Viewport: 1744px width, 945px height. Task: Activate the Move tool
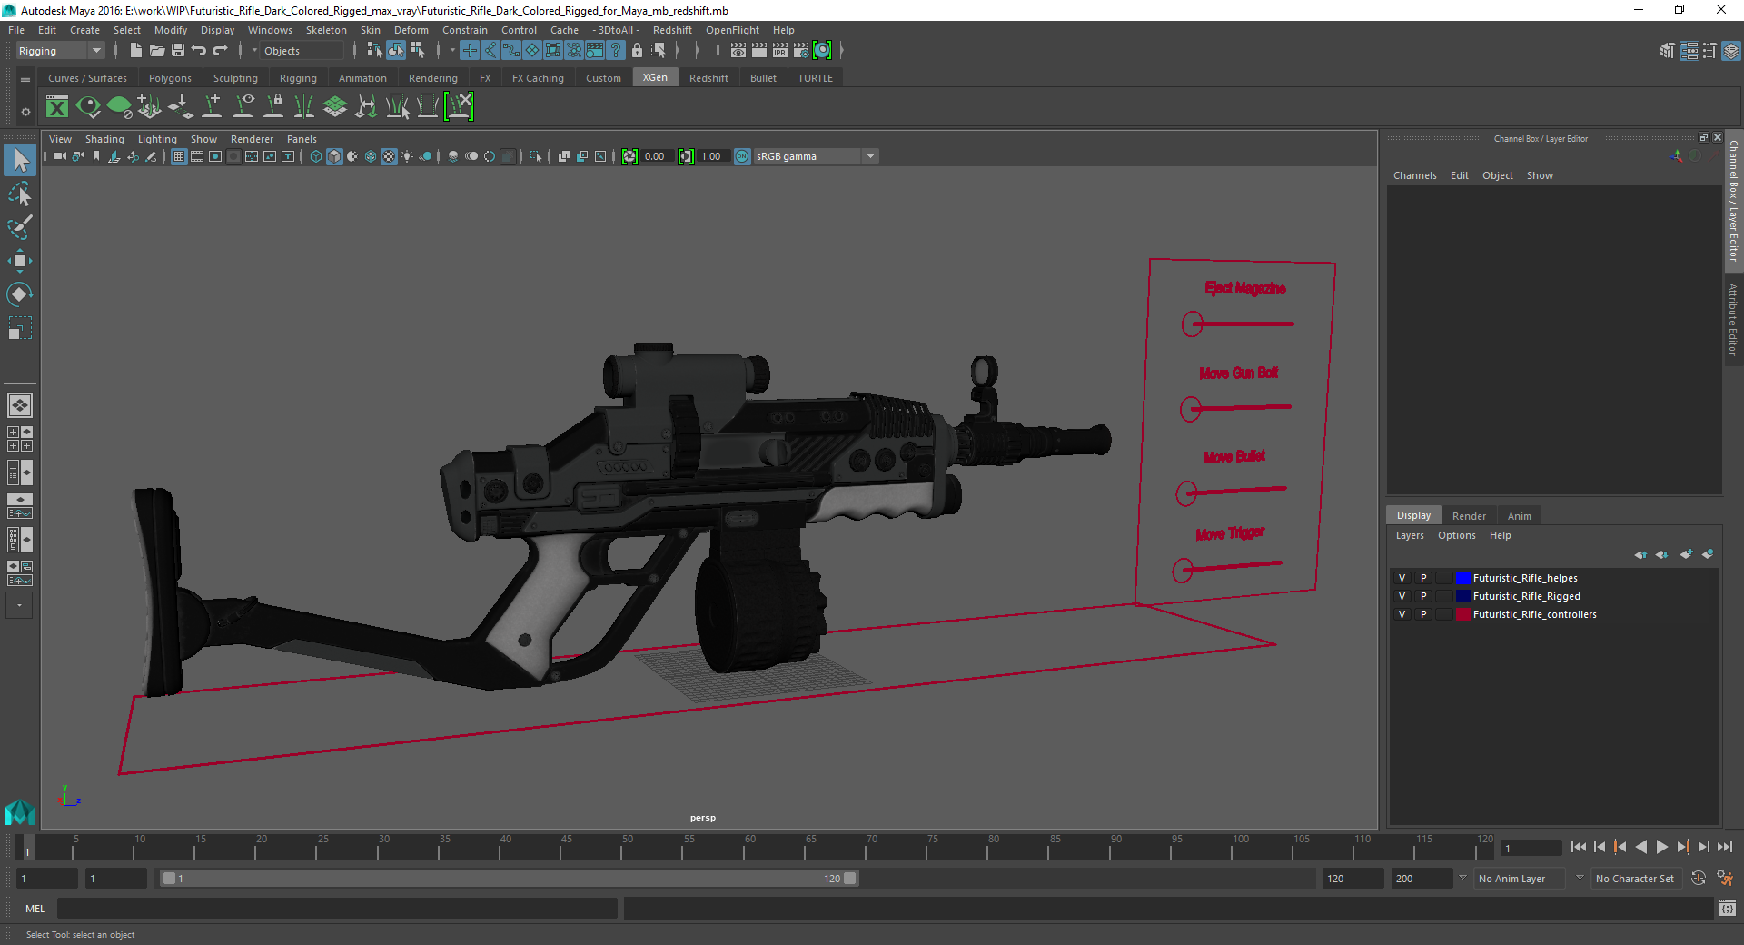20,261
